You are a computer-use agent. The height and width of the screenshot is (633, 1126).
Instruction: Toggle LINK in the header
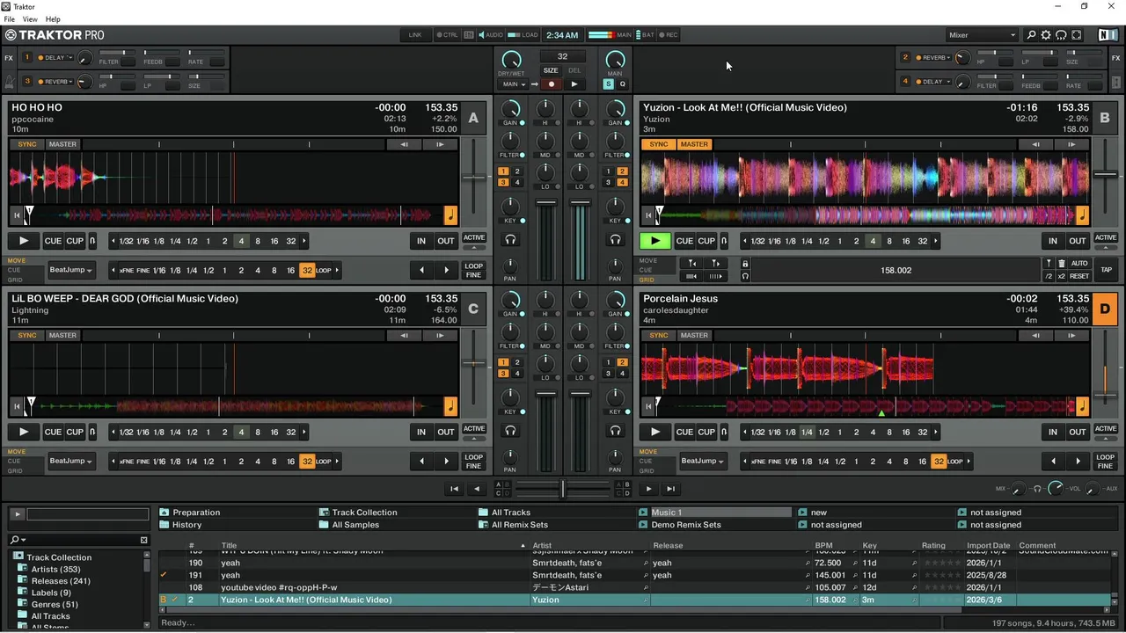click(x=415, y=35)
